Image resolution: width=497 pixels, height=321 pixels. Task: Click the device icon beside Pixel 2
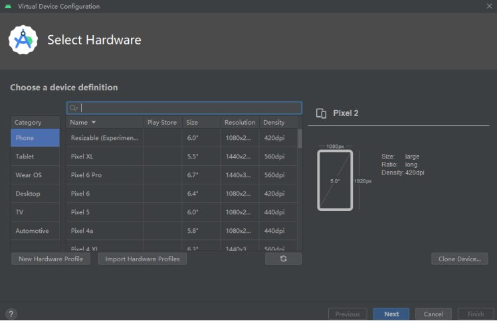pyautogui.click(x=321, y=113)
